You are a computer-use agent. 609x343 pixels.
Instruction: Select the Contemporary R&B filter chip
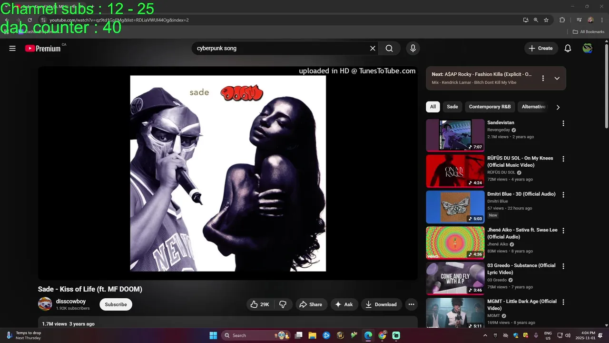pos(490,107)
